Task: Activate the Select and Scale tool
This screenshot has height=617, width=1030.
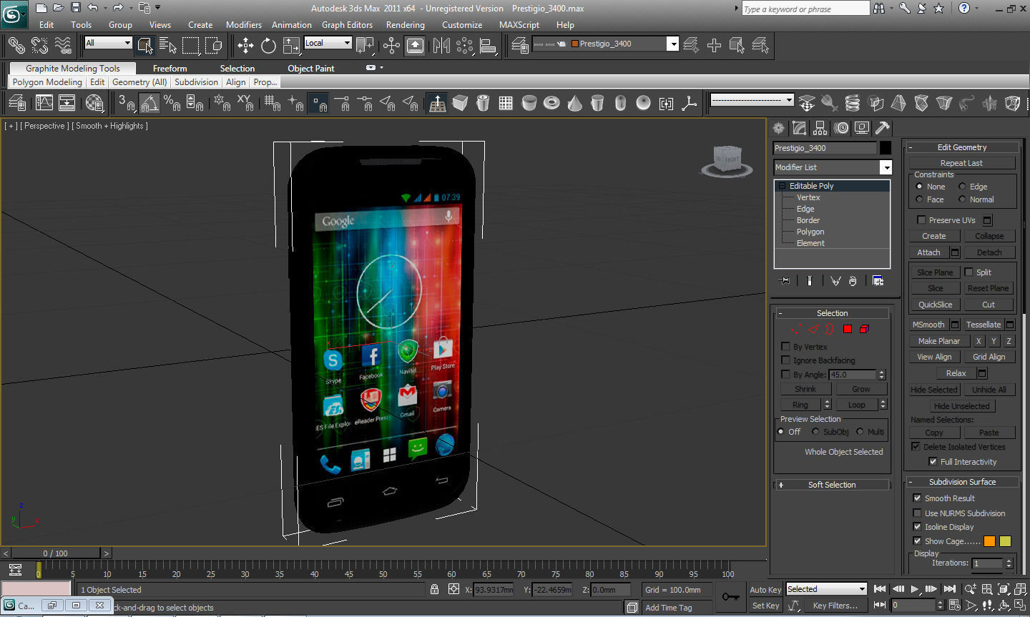Action: pos(291,46)
